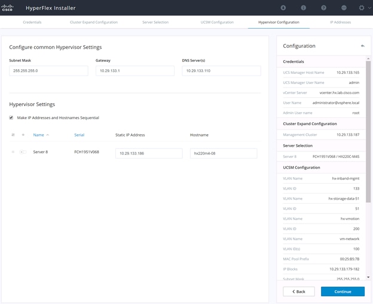Click hx-storage-data-51 VLAN name value

point(344,198)
